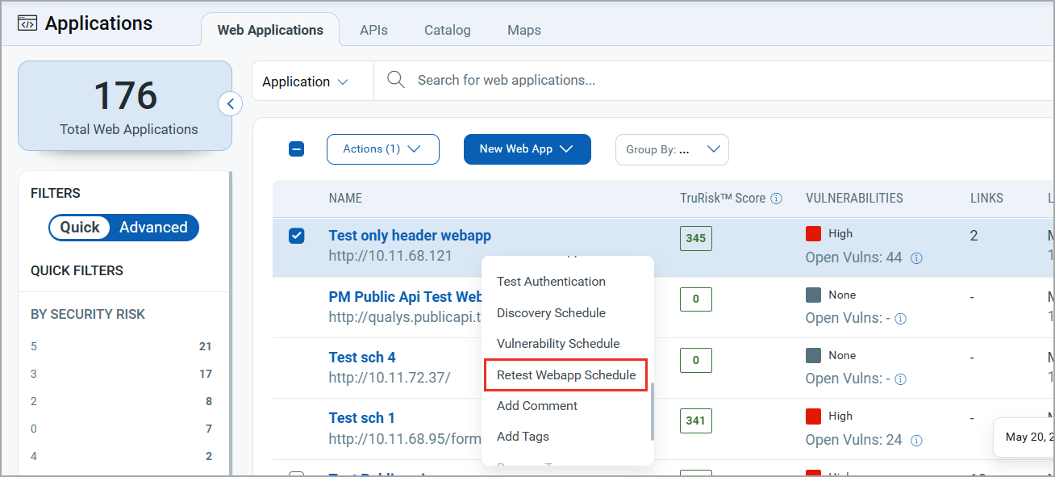Click the search magnifier icon

(x=395, y=80)
